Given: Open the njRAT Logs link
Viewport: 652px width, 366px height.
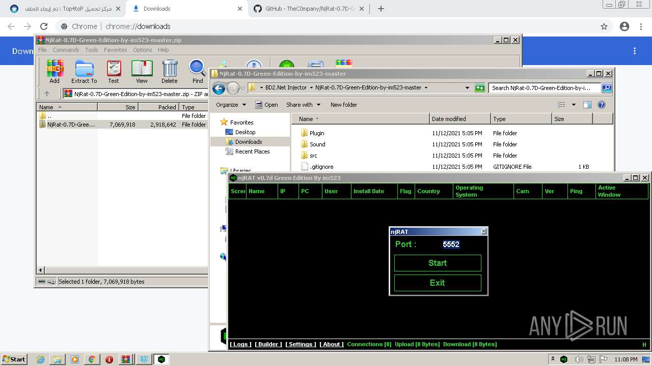Looking at the screenshot, I should coord(240,344).
